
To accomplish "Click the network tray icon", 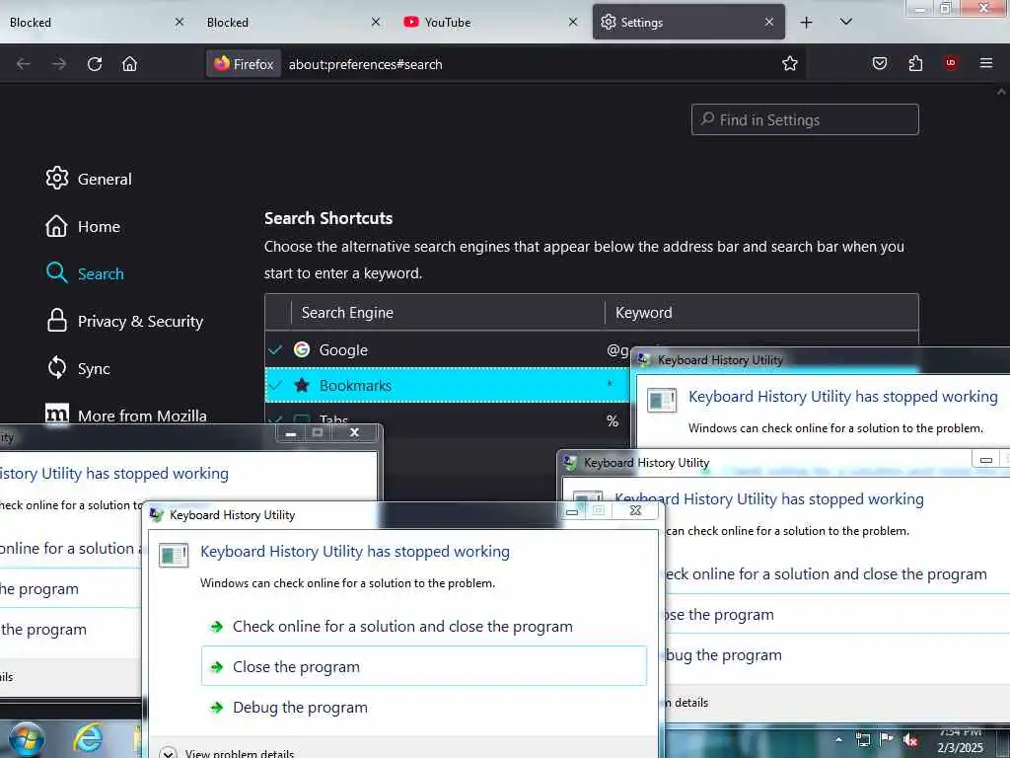I will [863, 739].
